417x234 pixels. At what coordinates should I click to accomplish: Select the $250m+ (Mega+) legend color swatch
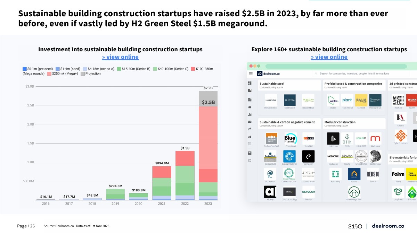click(x=49, y=73)
